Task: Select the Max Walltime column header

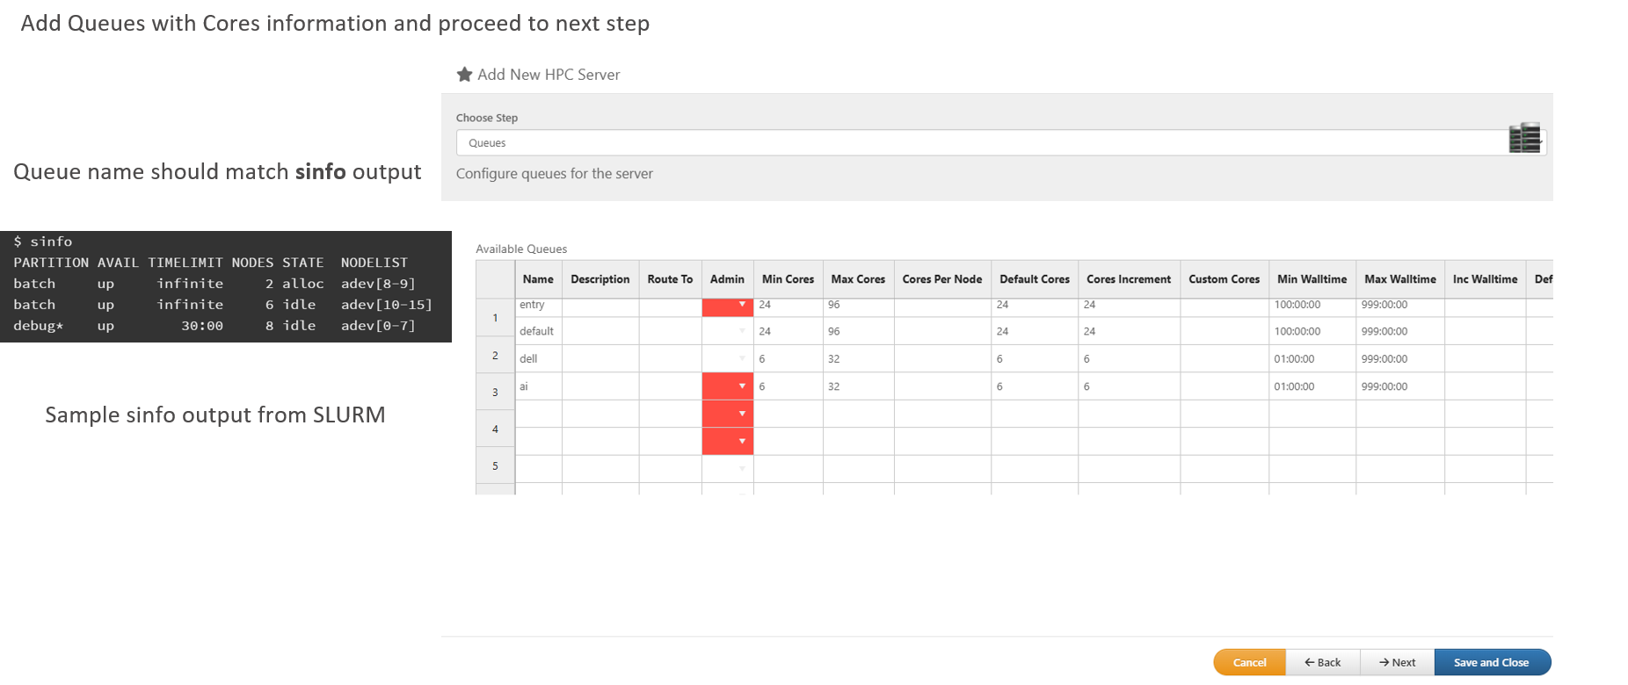Action: [x=1399, y=279]
